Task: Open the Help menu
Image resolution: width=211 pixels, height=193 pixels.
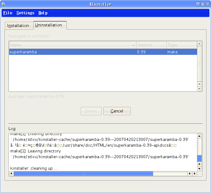Action: [x=43, y=13]
